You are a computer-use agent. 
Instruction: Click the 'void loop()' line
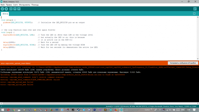click(8, 32)
